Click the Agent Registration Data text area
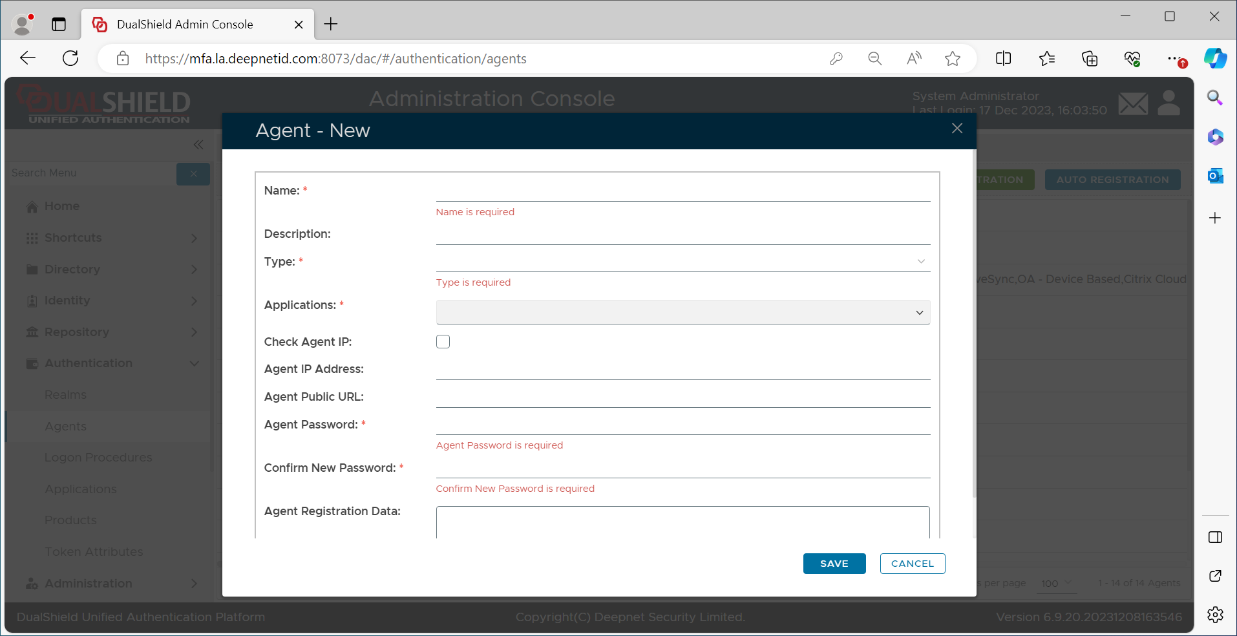The image size is (1237, 636). tap(682, 522)
